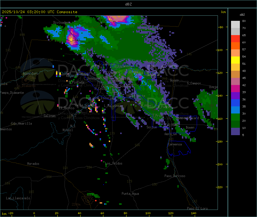Select the 'Carmensa' location label

175,144
